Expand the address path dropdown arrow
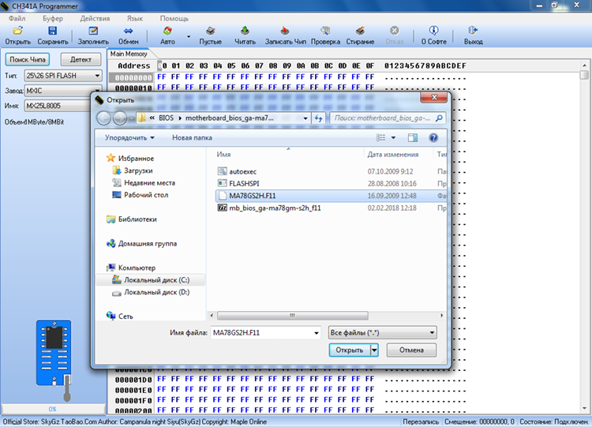Viewport: 592px width, 427px height. click(x=305, y=118)
